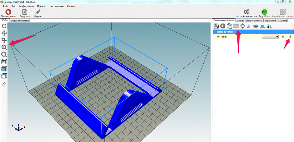Open the График температур tab

(20, 21)
